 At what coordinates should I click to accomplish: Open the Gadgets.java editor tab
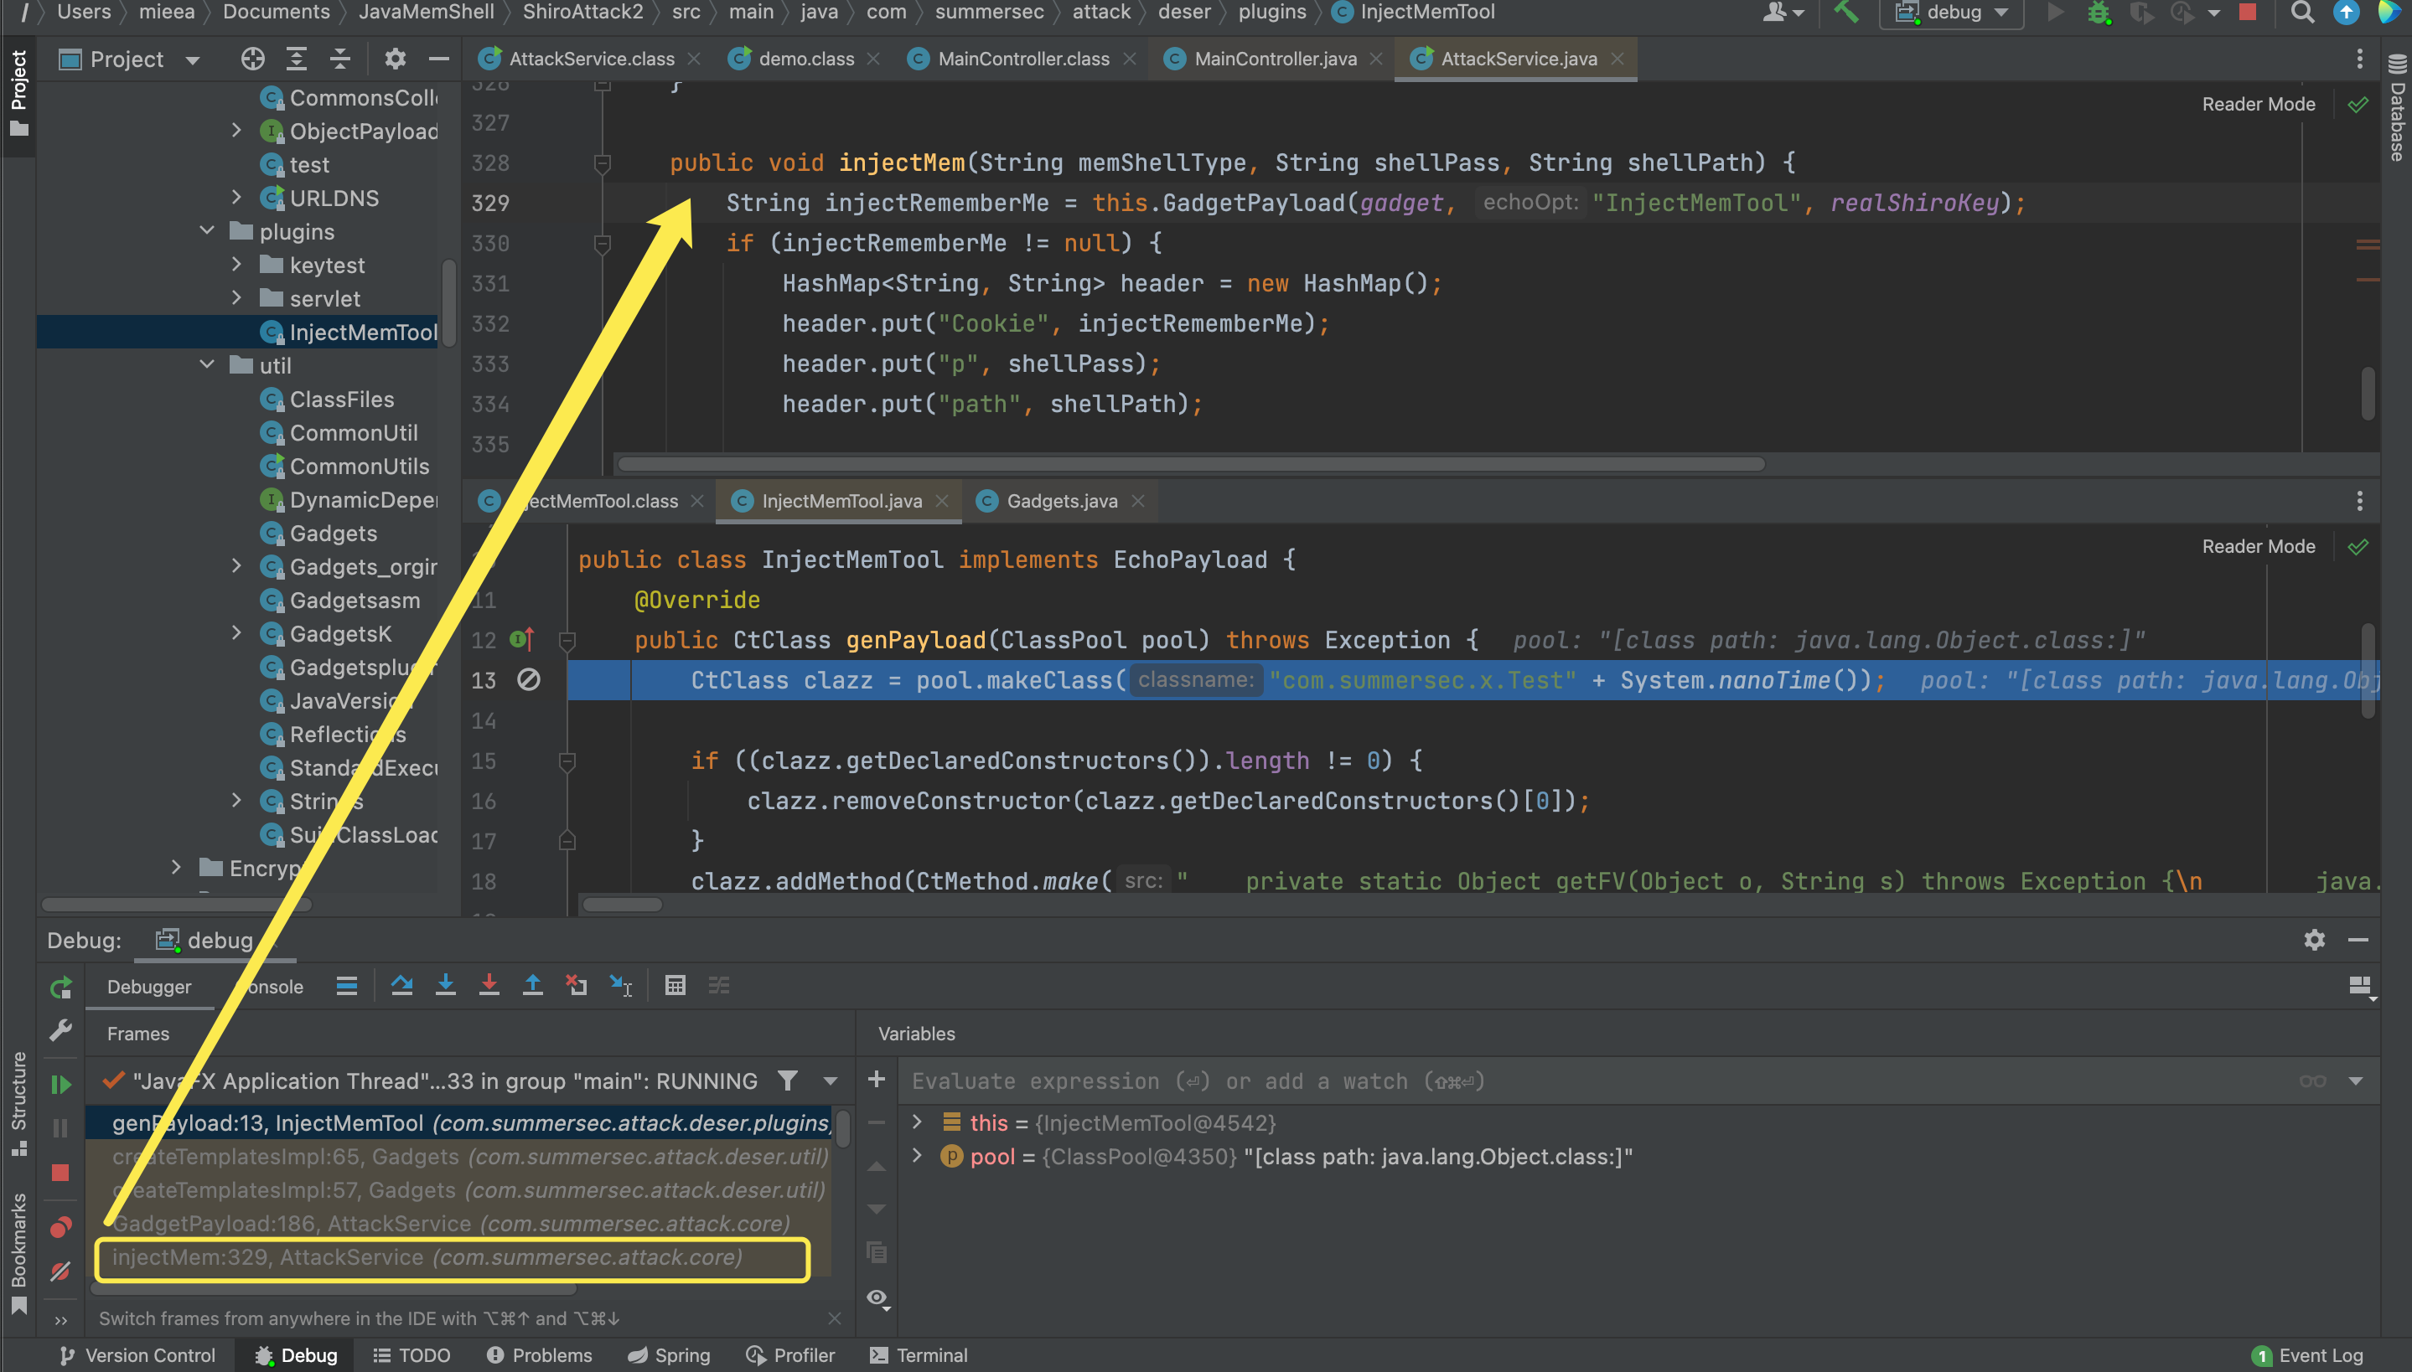pyautogui.click(x=1061, y=501)
